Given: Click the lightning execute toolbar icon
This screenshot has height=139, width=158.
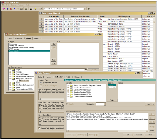Looking at the screenshot, I should (36, 9).
